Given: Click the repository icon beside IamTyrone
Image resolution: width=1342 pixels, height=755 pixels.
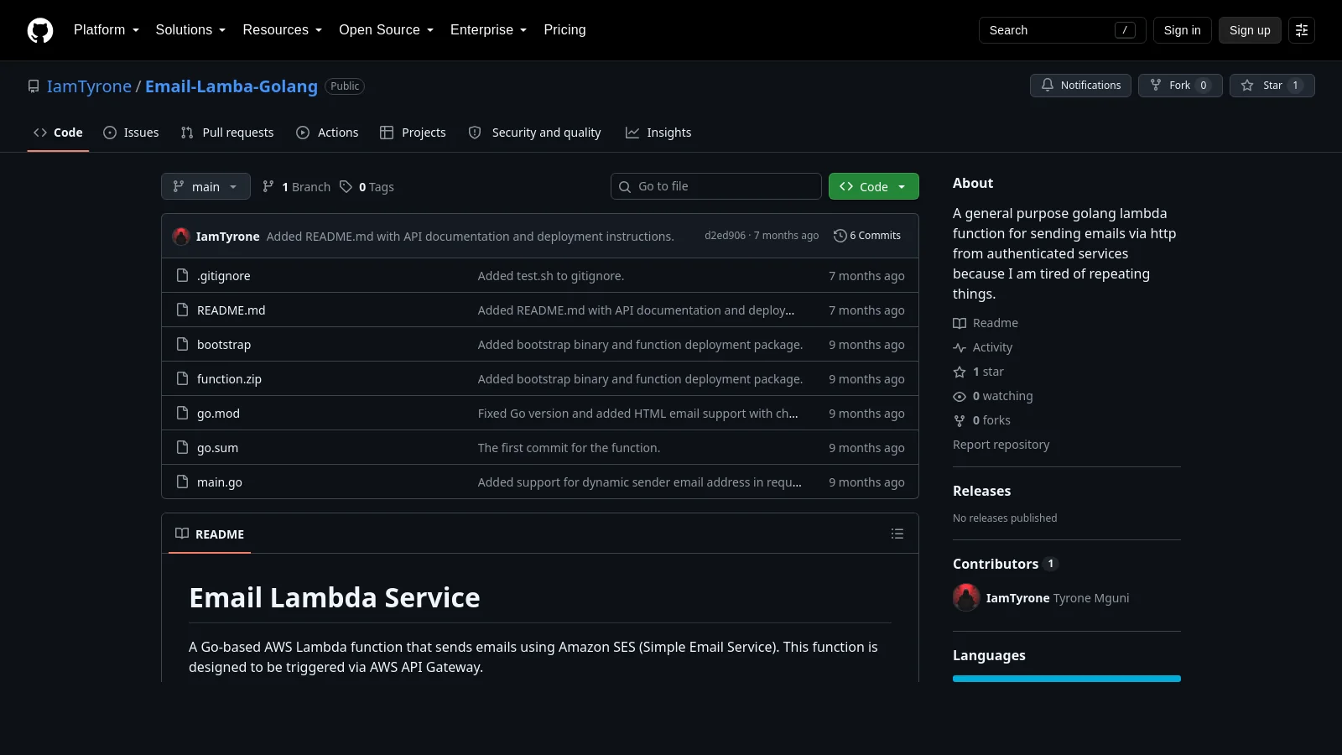Looking at the screenshot, I should (34, 86).
